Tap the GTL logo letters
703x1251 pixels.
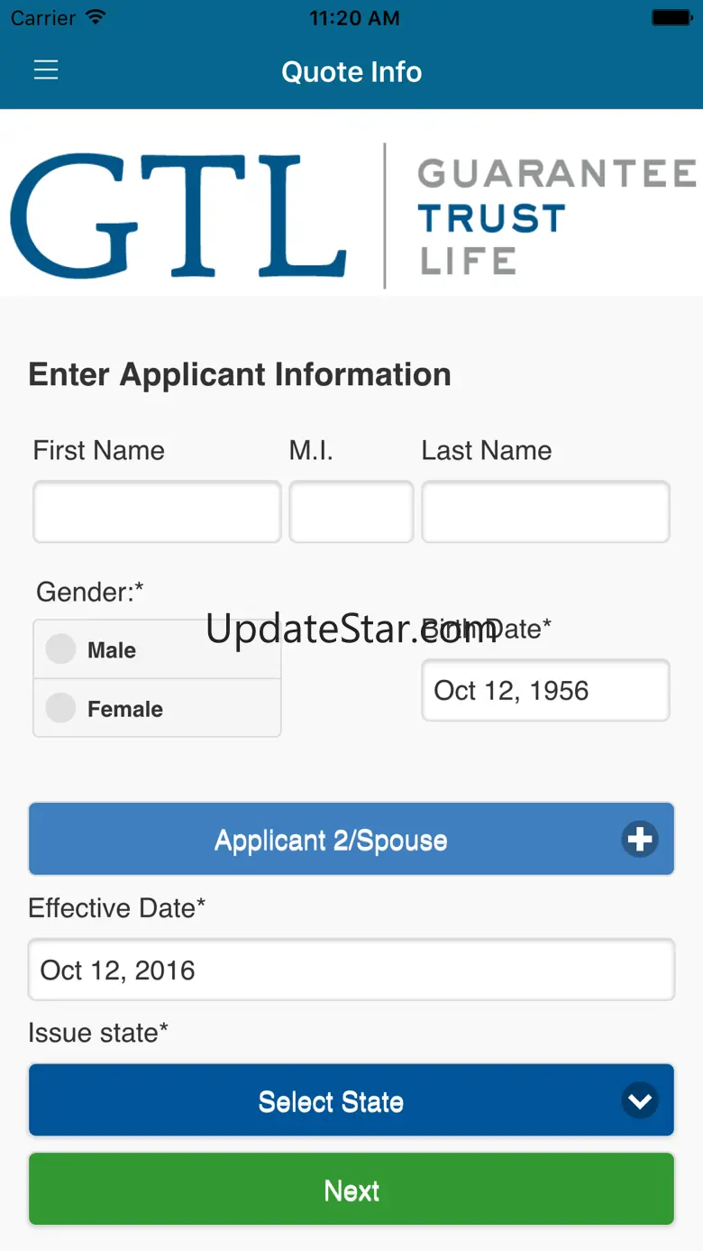click(178, 216)
